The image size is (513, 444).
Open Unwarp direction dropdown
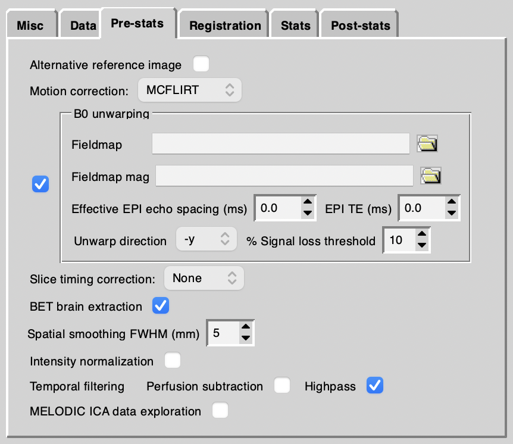207,240
